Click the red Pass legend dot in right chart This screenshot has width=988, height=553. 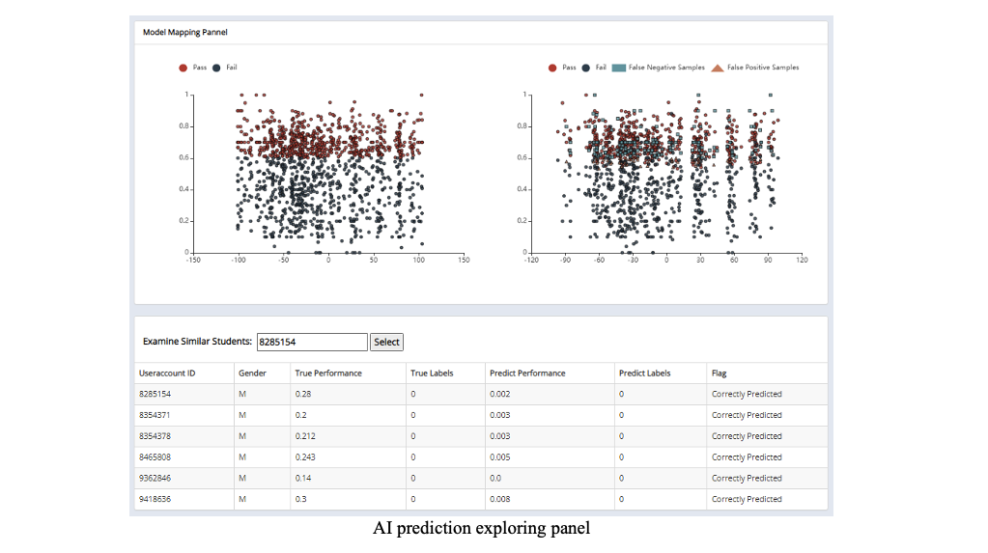(x=552, y=68)
